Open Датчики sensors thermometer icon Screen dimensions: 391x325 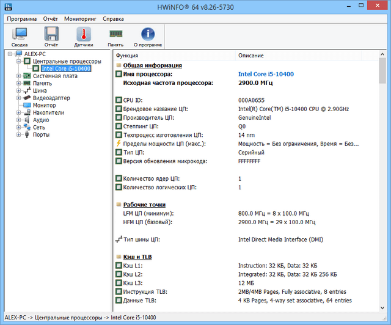[x=84, y=37]
